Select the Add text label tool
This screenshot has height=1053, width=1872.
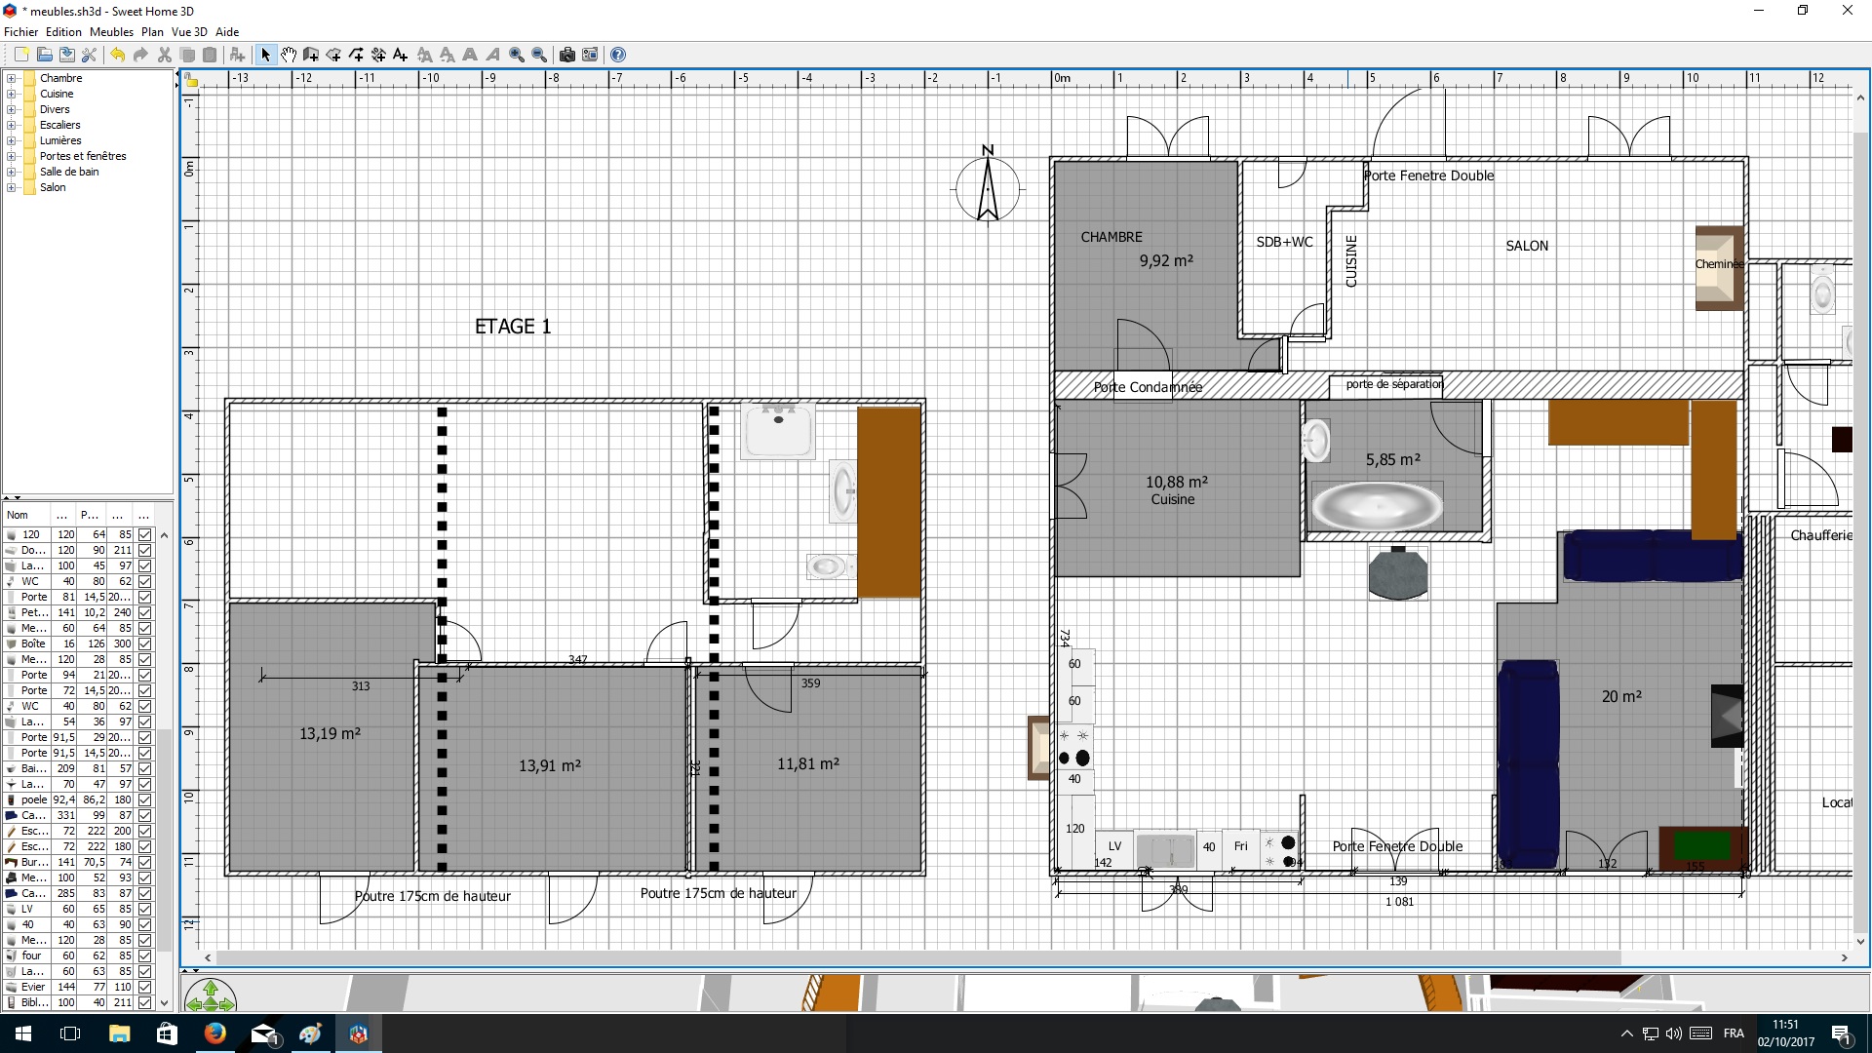coord(400,55)
